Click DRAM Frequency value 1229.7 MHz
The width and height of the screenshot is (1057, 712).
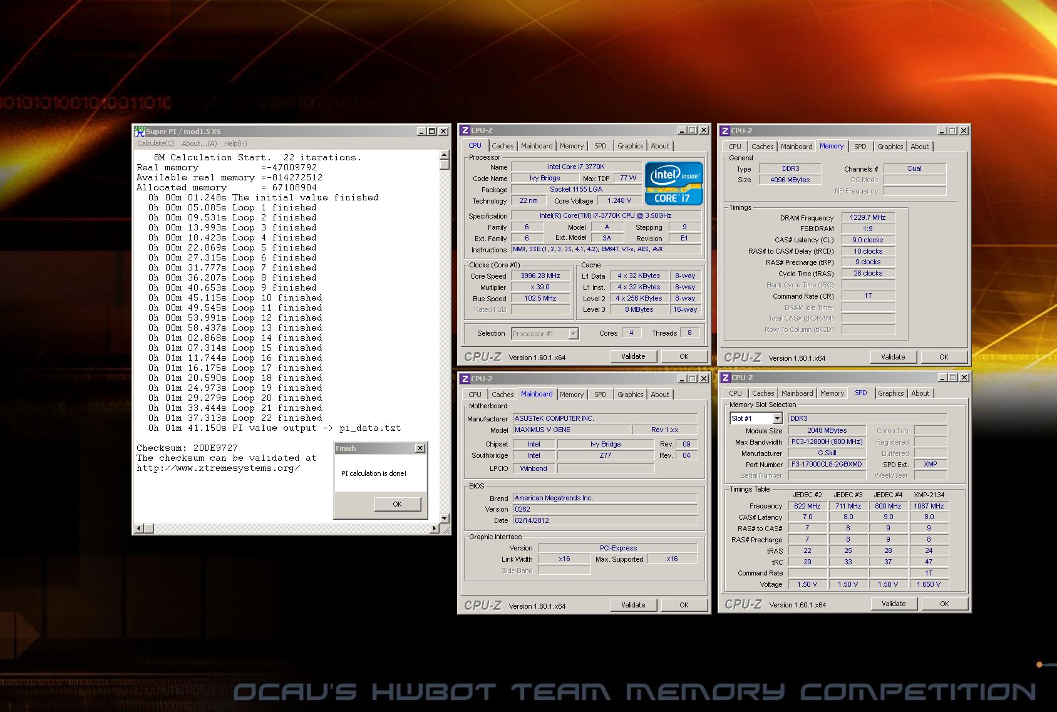pos(868,217)
